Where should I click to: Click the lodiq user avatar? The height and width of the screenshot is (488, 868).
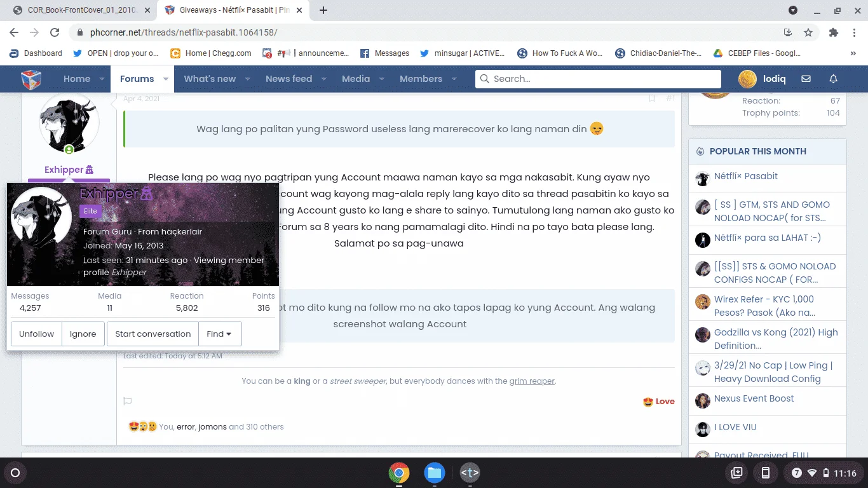(747, 79)
